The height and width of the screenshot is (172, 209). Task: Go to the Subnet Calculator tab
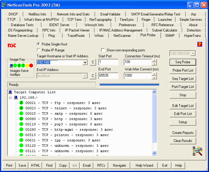click(x=165, y=30)
